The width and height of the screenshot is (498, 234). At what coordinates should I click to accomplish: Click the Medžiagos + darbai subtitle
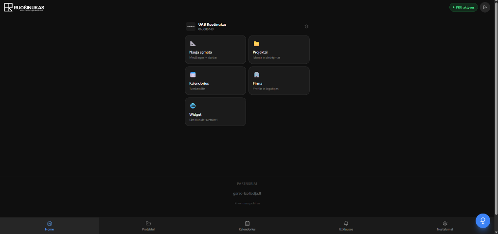click(x=203, y=58)
